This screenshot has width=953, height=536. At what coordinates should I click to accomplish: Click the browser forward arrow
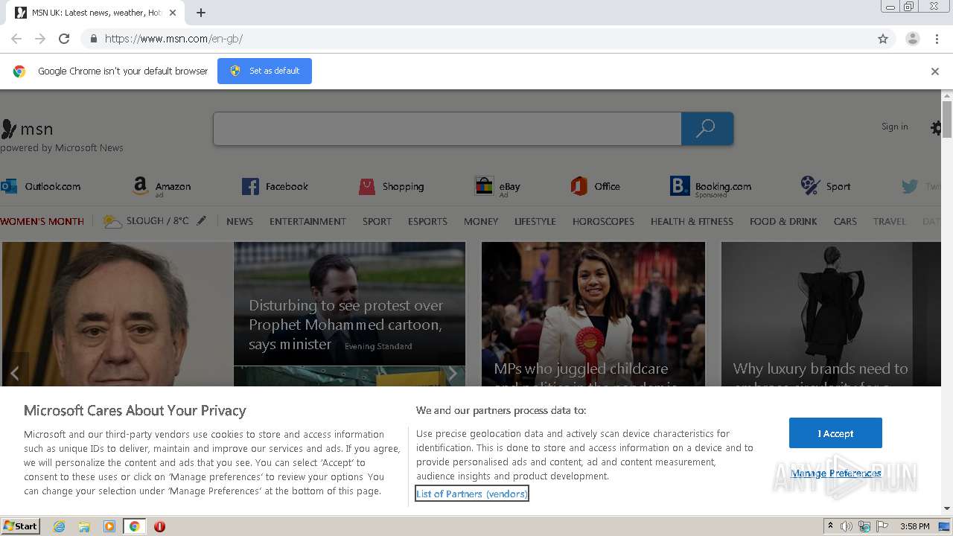click(40, 39)
